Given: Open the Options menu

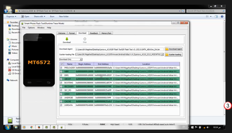Looking at the screenshot, I should pos(31,28).
